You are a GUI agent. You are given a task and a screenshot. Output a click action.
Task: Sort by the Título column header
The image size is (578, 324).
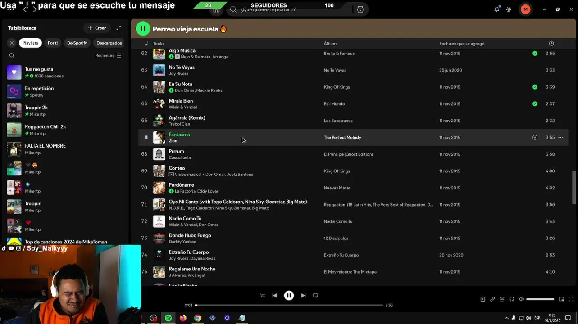158,44
